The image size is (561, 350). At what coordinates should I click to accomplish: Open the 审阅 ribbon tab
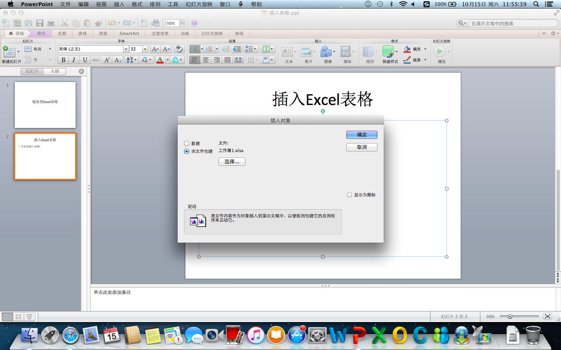tap(239, 33)
